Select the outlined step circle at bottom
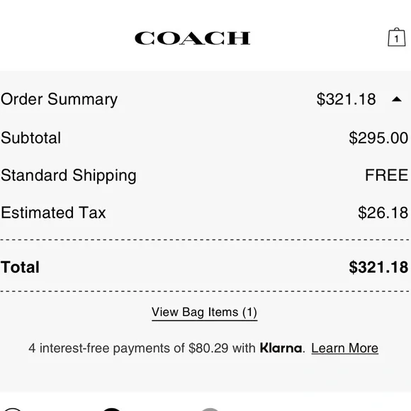Screen dimensions: 411x411 (12, 409)
